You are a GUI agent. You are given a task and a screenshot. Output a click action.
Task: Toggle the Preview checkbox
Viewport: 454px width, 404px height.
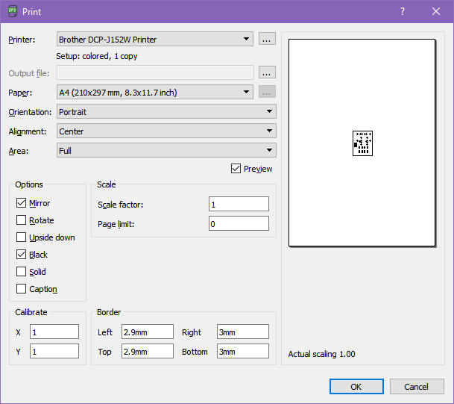pyautogui.click(x=236, y=169)
